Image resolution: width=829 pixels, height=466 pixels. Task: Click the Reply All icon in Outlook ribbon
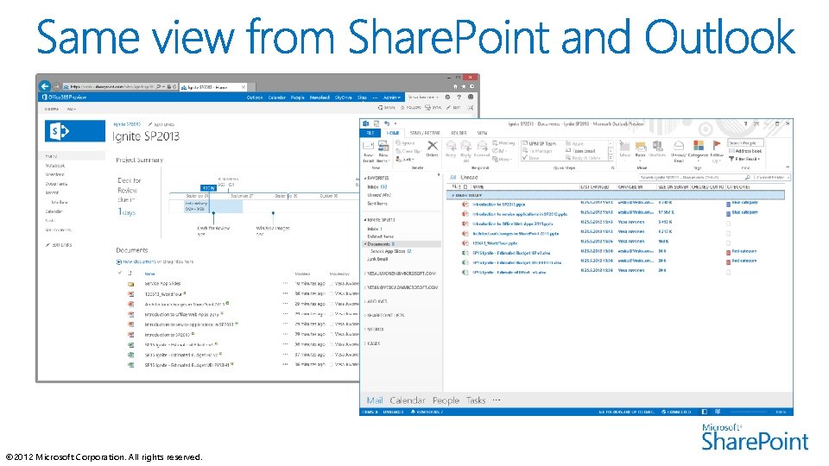click(x=465, y=146)
